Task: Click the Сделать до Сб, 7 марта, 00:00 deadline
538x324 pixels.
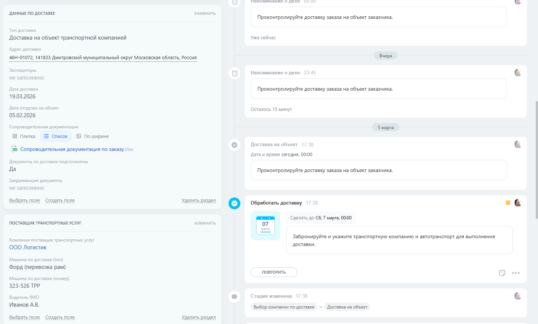Action: pyautogui.click(x=321, y=218)
